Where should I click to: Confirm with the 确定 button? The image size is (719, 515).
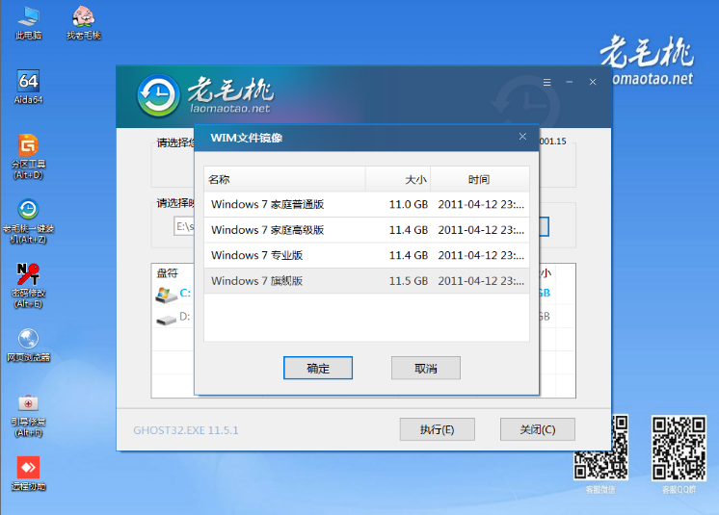tap(318, 368)
